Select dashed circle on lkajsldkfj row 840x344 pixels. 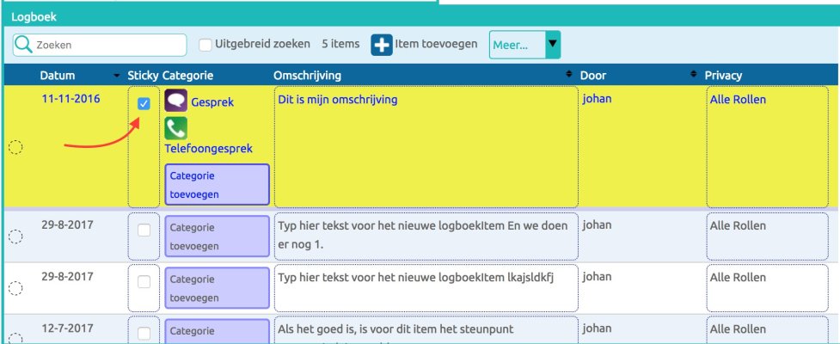tap(16, 288)
